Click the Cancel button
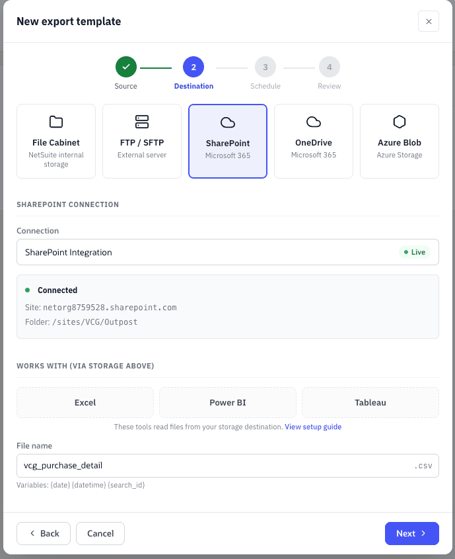Screen dimensions: 455x559 pyautogui.click(x=100, y=533)
